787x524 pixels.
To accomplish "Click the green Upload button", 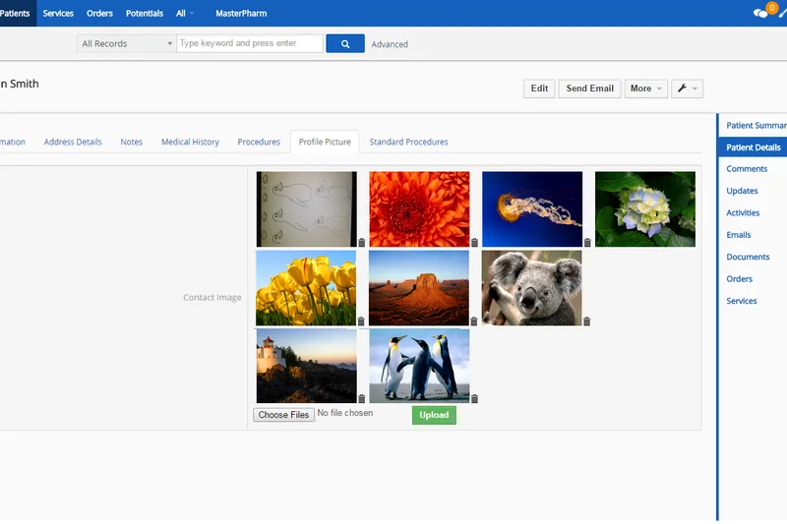I will pos(434,415).
